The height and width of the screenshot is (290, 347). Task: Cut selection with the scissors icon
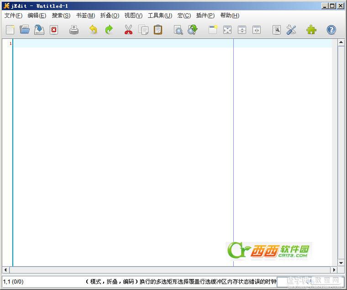128,30
